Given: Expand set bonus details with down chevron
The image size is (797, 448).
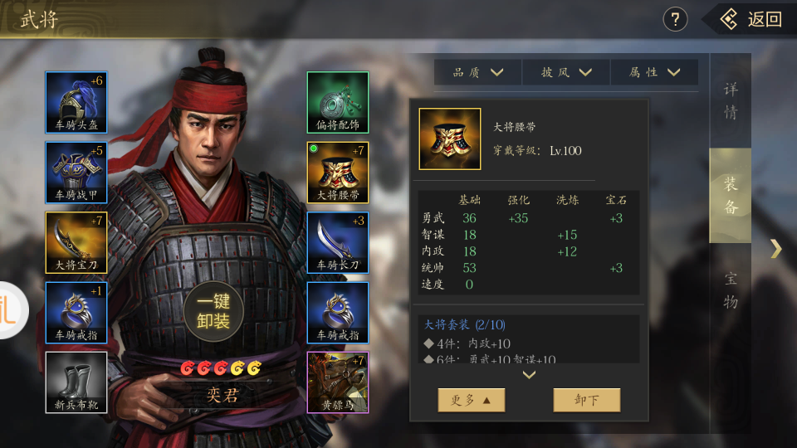Looking at the screenshot, I should click(529, 375).
